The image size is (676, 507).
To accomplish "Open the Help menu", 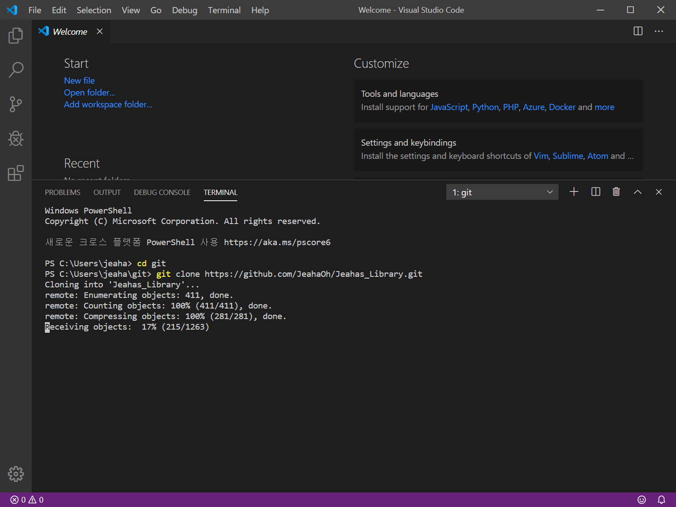I will [260, 10].
